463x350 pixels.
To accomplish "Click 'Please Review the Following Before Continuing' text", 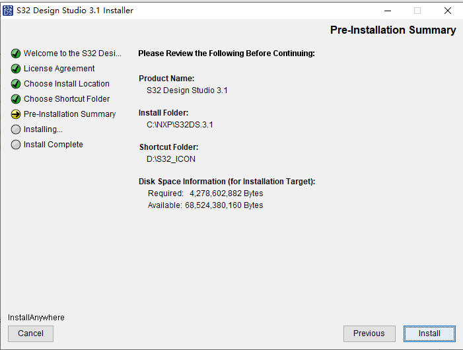I will tap(227, 53).
